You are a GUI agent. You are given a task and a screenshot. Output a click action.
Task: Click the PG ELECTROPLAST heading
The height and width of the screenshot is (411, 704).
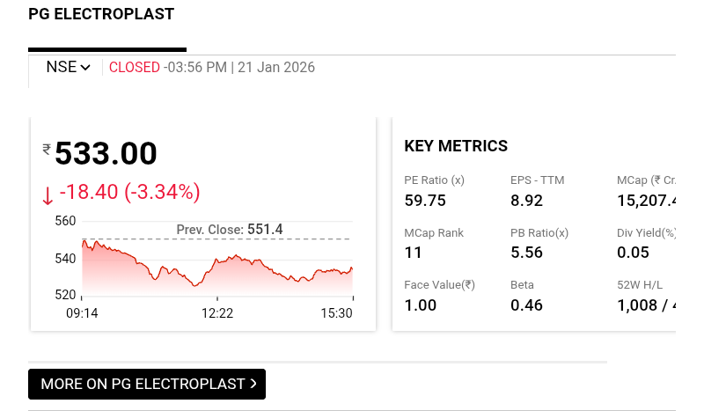[101, 14]
